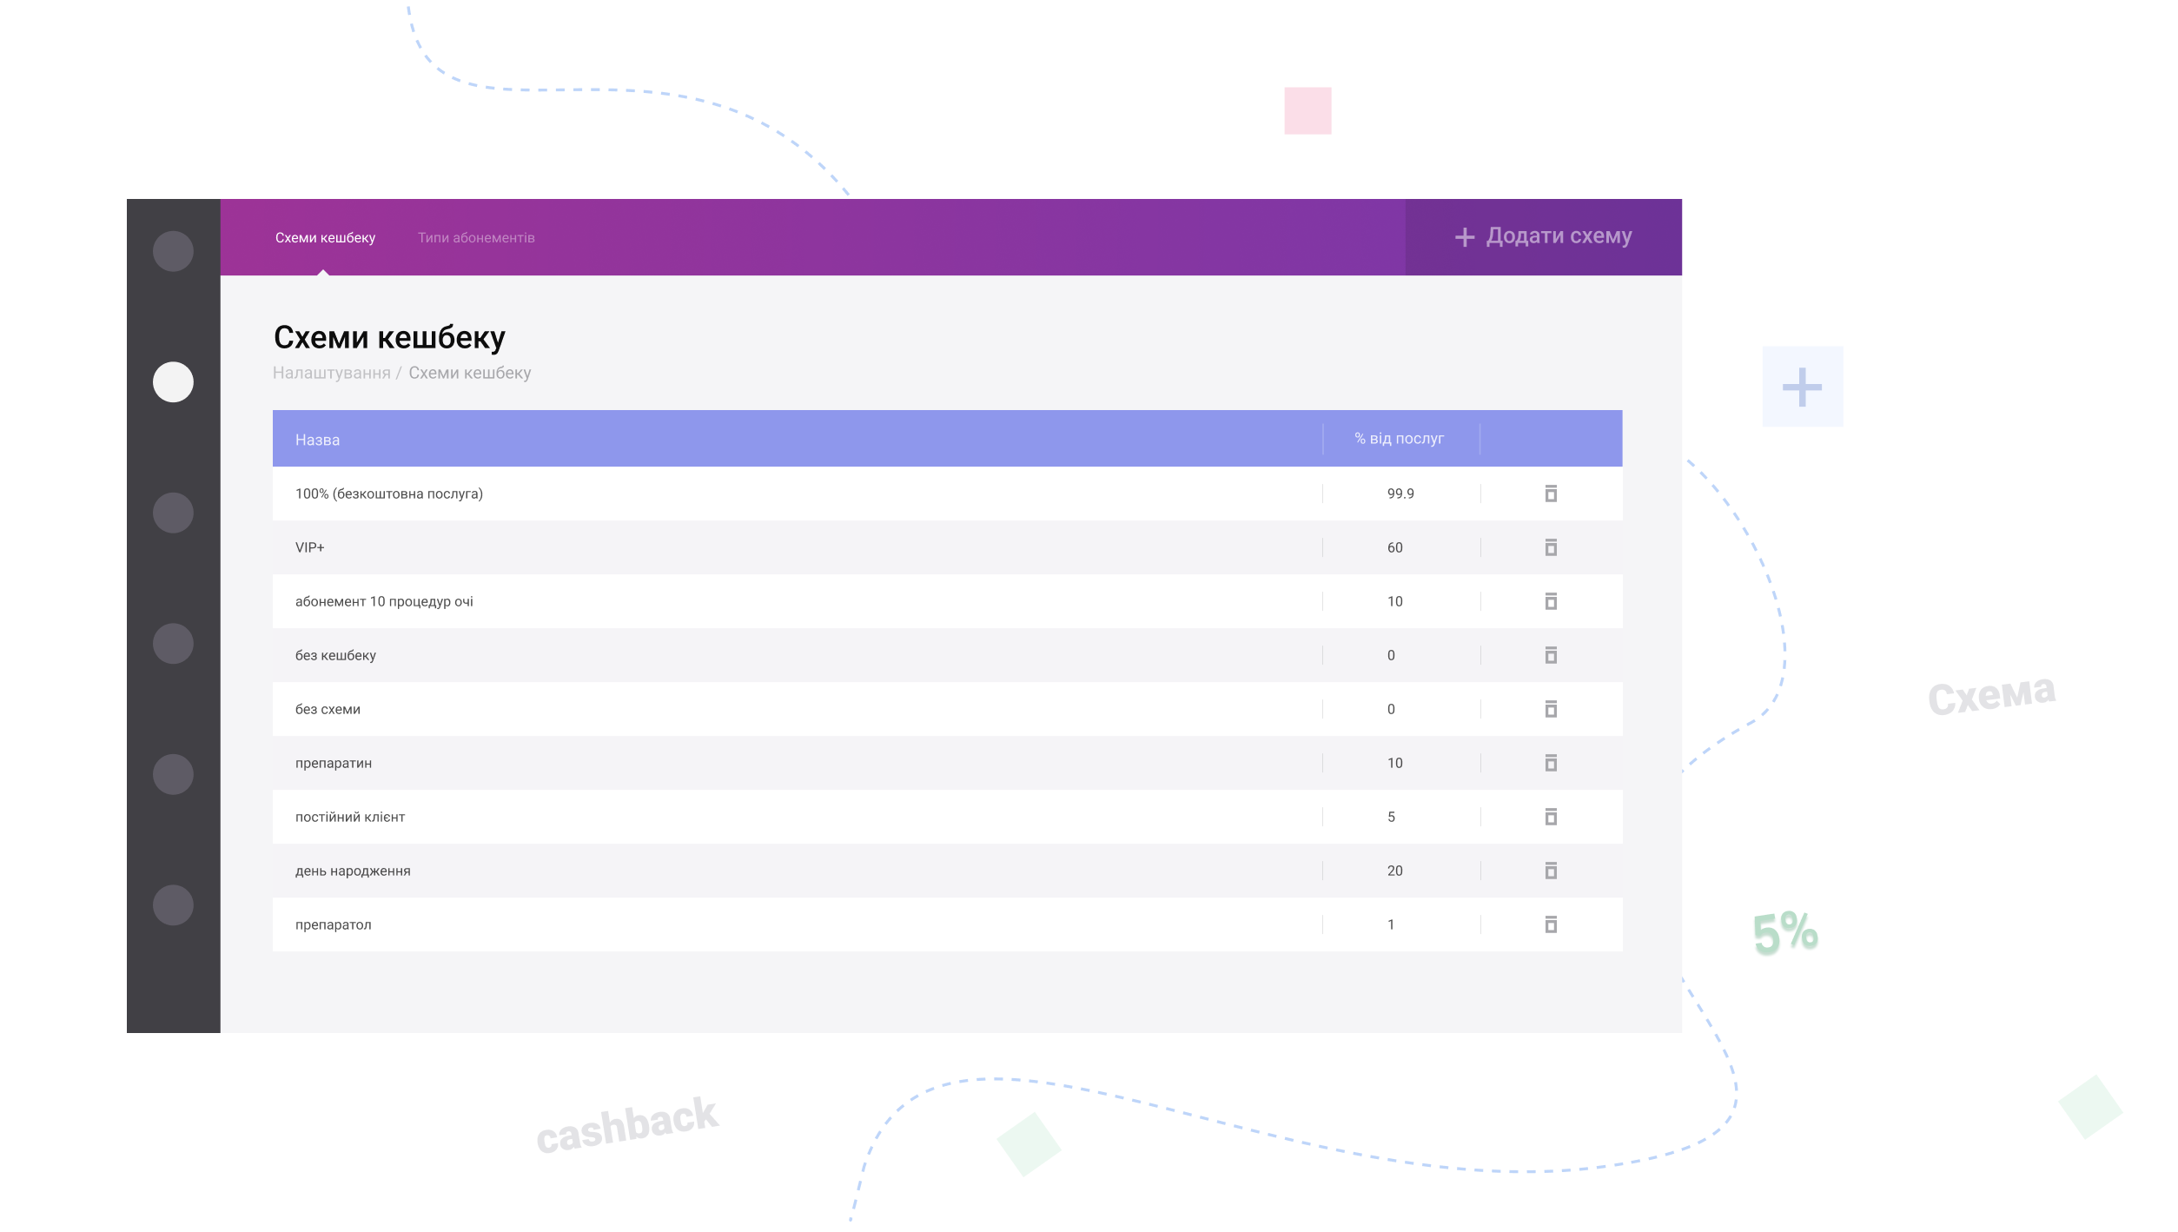
Task: Click trash icon for без схеми
Action: point(1551,709)
